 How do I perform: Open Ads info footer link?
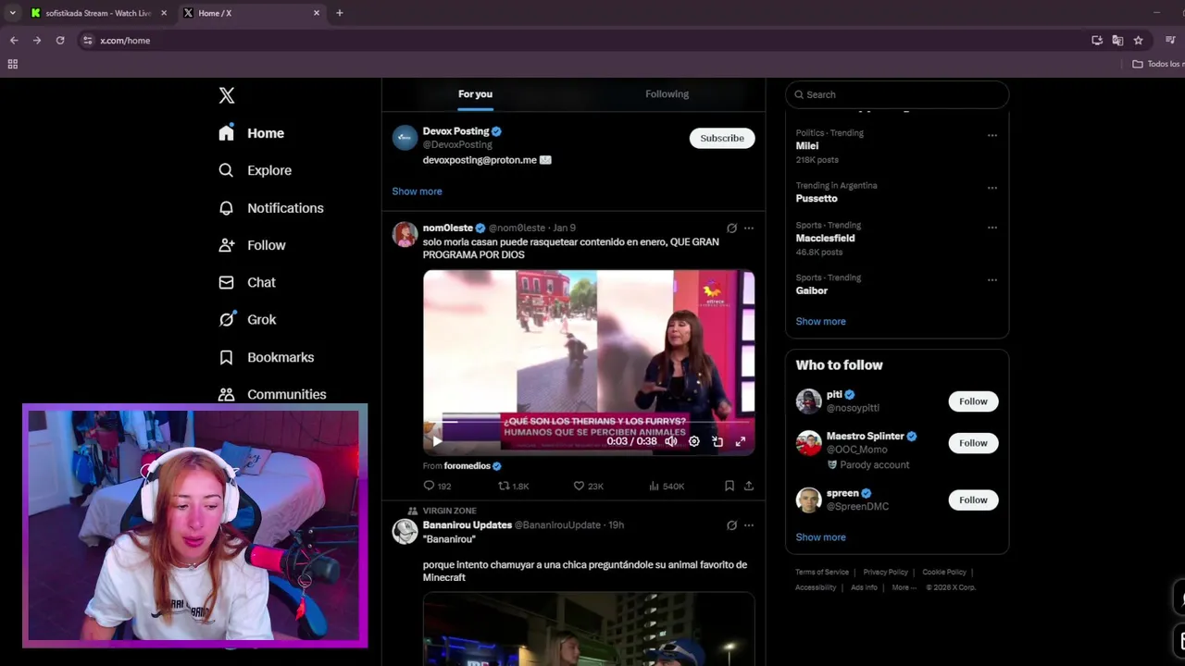[864, 587]
